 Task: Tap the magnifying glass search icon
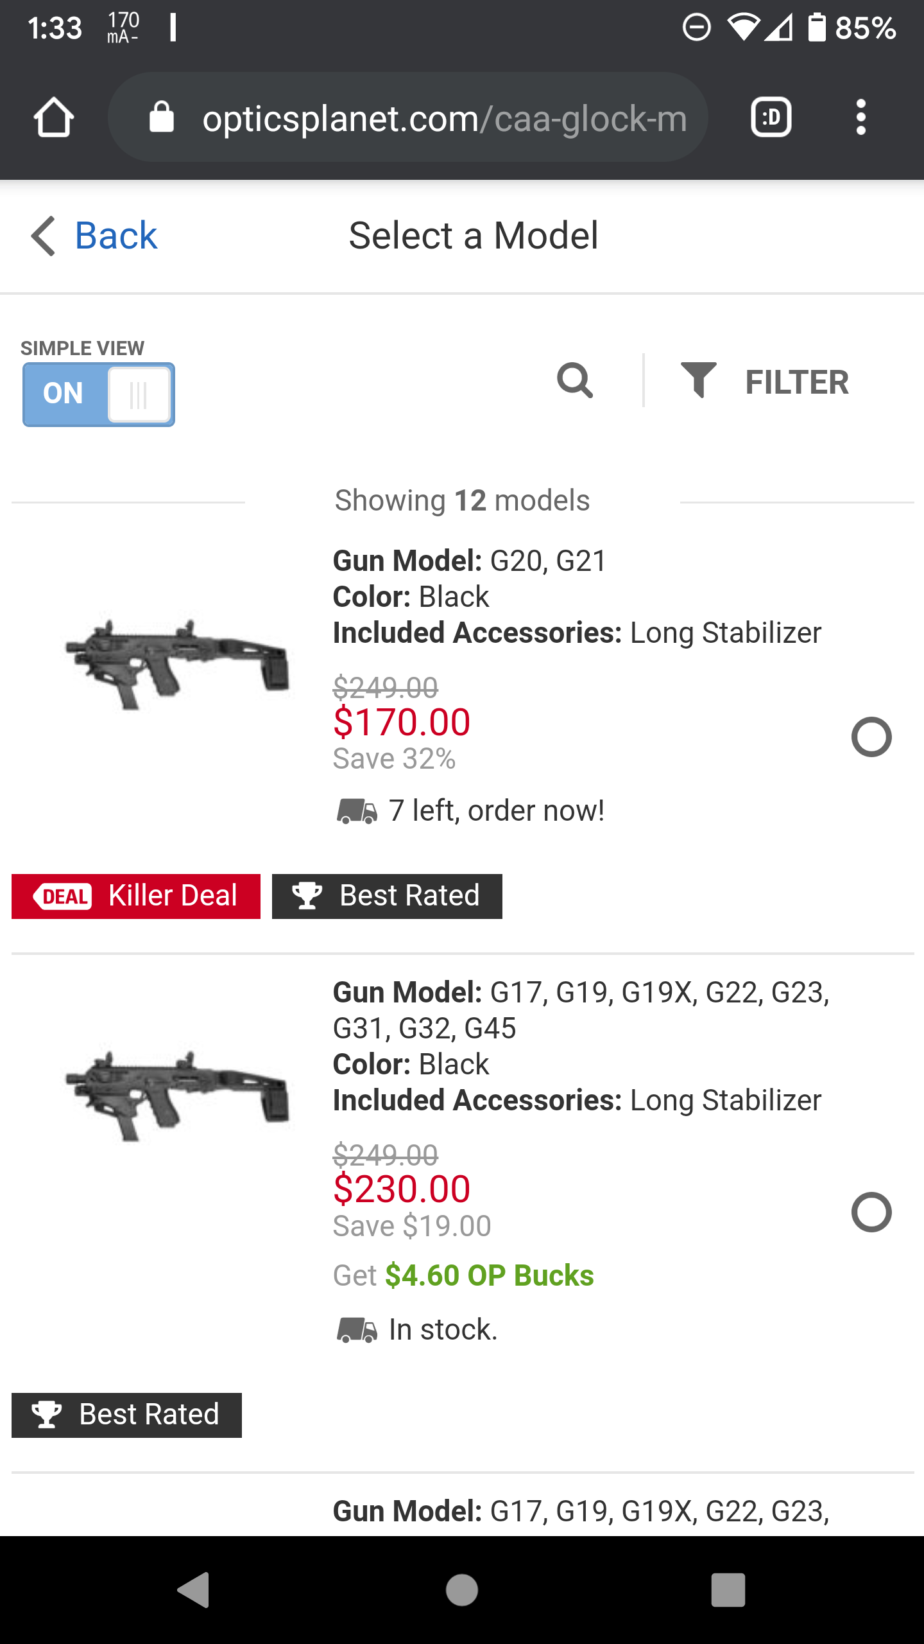(575, 381)
